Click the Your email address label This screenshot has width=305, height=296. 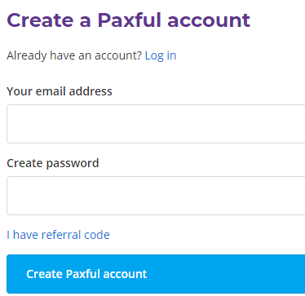point(60,91)
